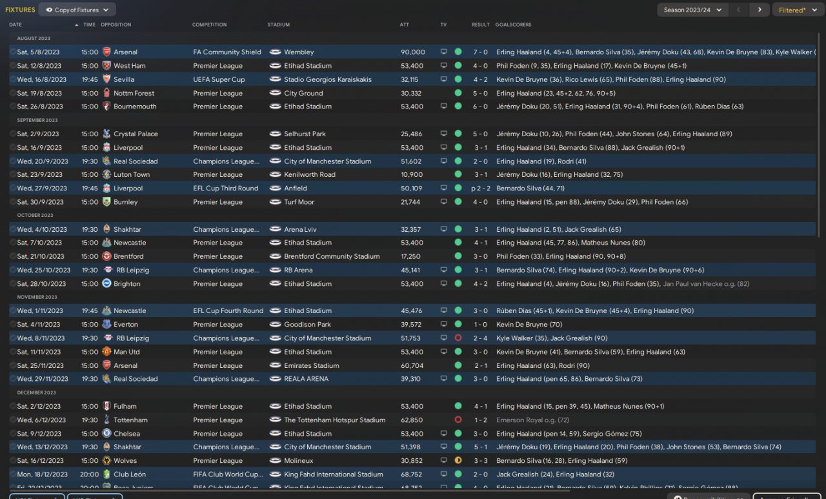Select the Brentford club badge
This screenshot has width=826, height=499.
click(x=106, y=256)
